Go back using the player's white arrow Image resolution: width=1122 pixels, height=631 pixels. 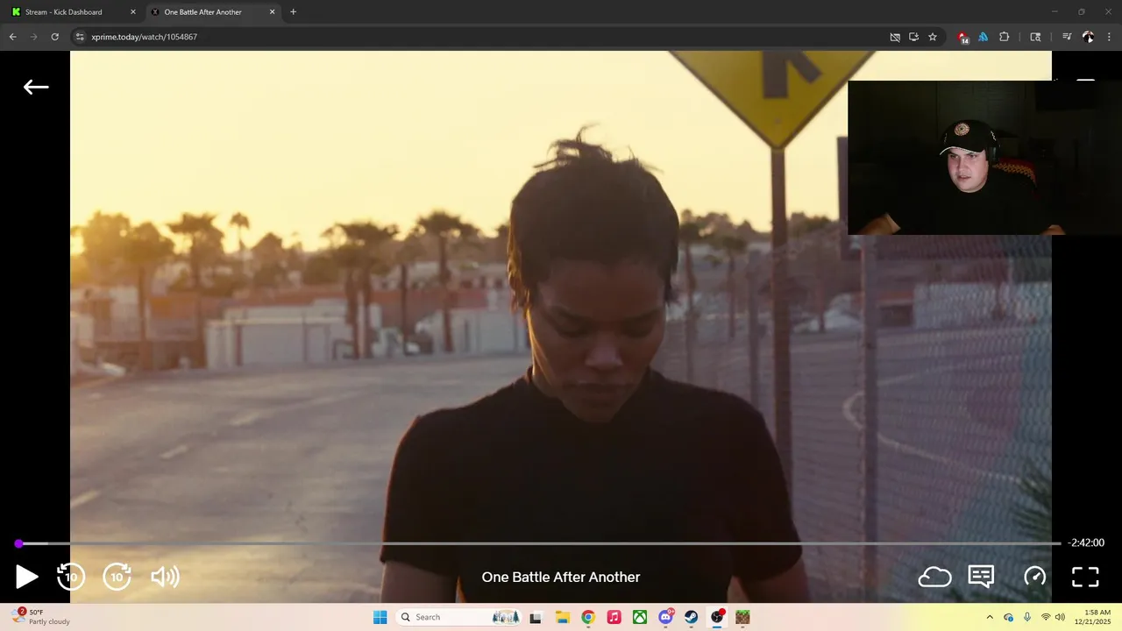[x=36, y=87]
